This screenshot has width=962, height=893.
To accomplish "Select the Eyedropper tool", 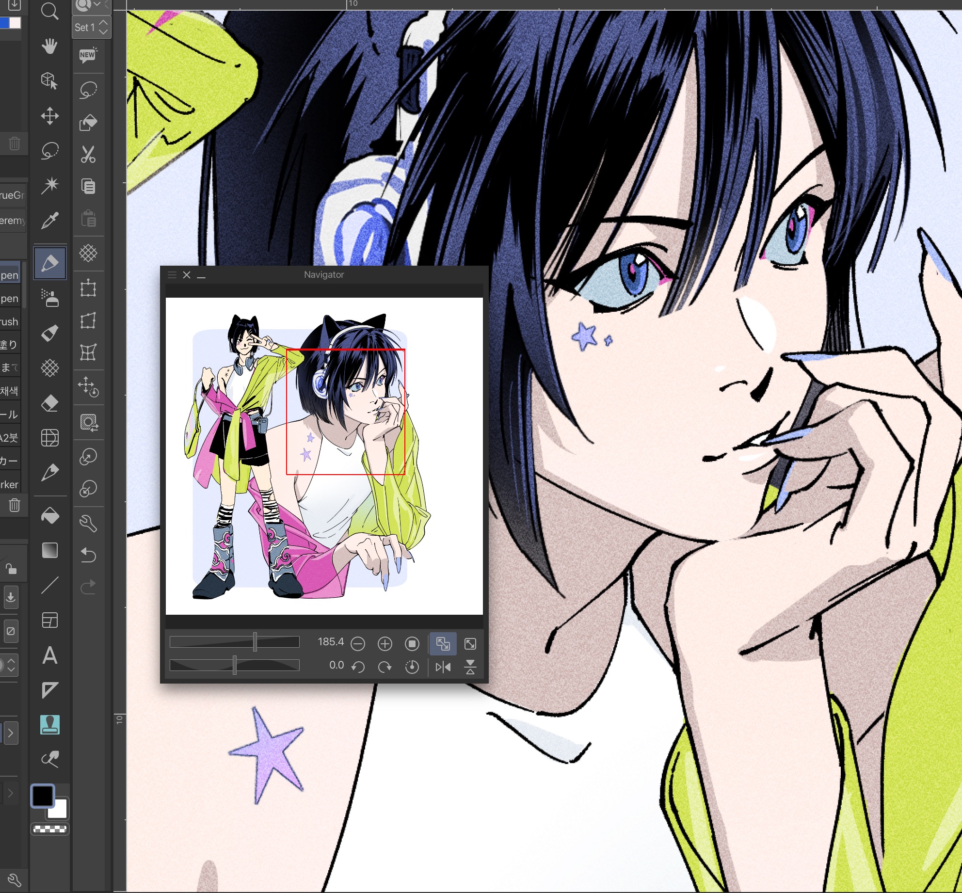I will point(50,221).
